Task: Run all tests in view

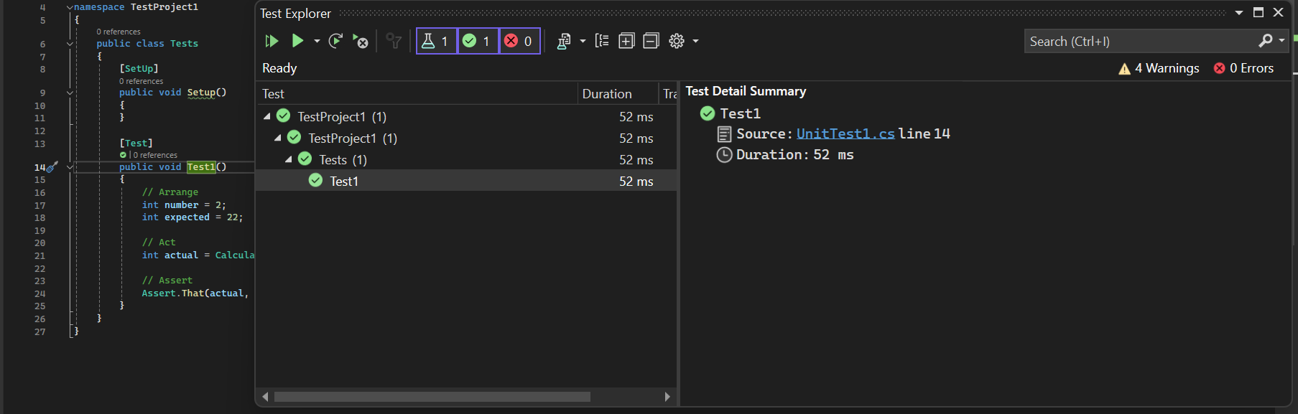Action: (x=272, y=41)
